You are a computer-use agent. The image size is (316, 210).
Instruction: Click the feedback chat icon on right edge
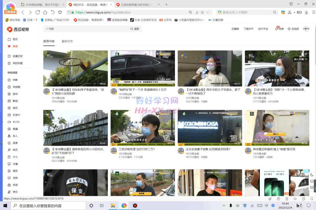pos(312,188)
